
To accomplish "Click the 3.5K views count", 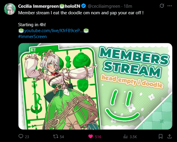I will click(x=133, y=137).
